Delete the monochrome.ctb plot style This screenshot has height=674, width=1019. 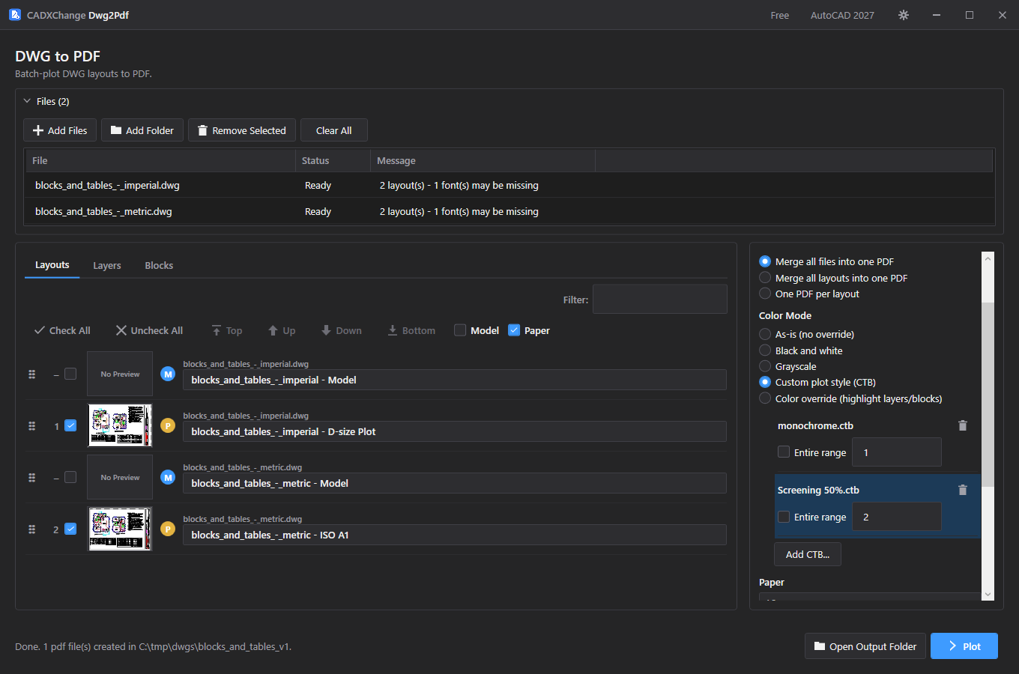(963, 425)
